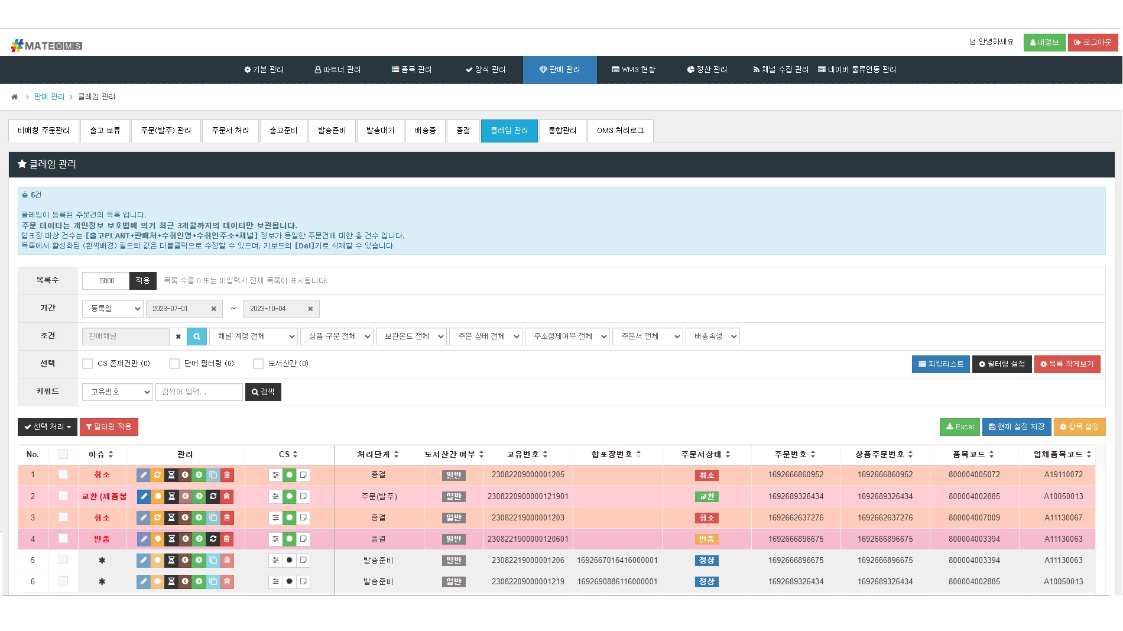Enable the 'CS 존재건만' checkbox
1123x631 pixels.
(87, 364)
